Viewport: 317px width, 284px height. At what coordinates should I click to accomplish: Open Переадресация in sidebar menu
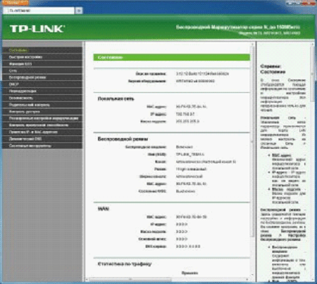click(42, 91)
